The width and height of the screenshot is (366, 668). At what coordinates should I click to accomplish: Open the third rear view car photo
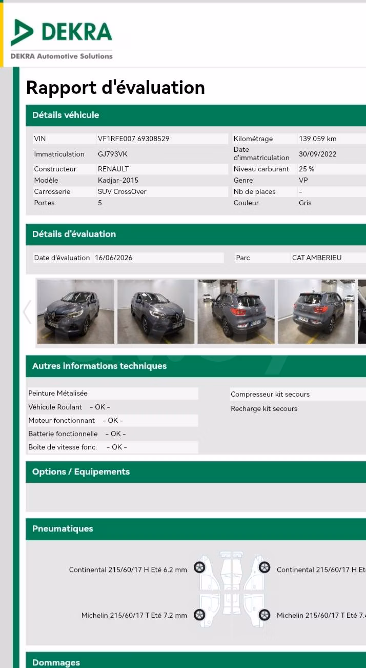236,311
